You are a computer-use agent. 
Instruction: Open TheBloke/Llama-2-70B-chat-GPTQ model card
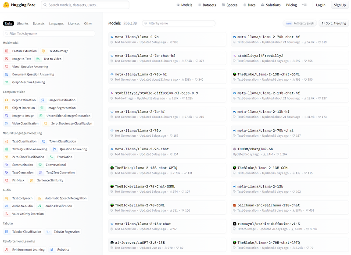coord(290,245)
